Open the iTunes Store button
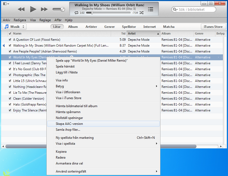The width and height of the screenshot is (228, 176). 213,27
